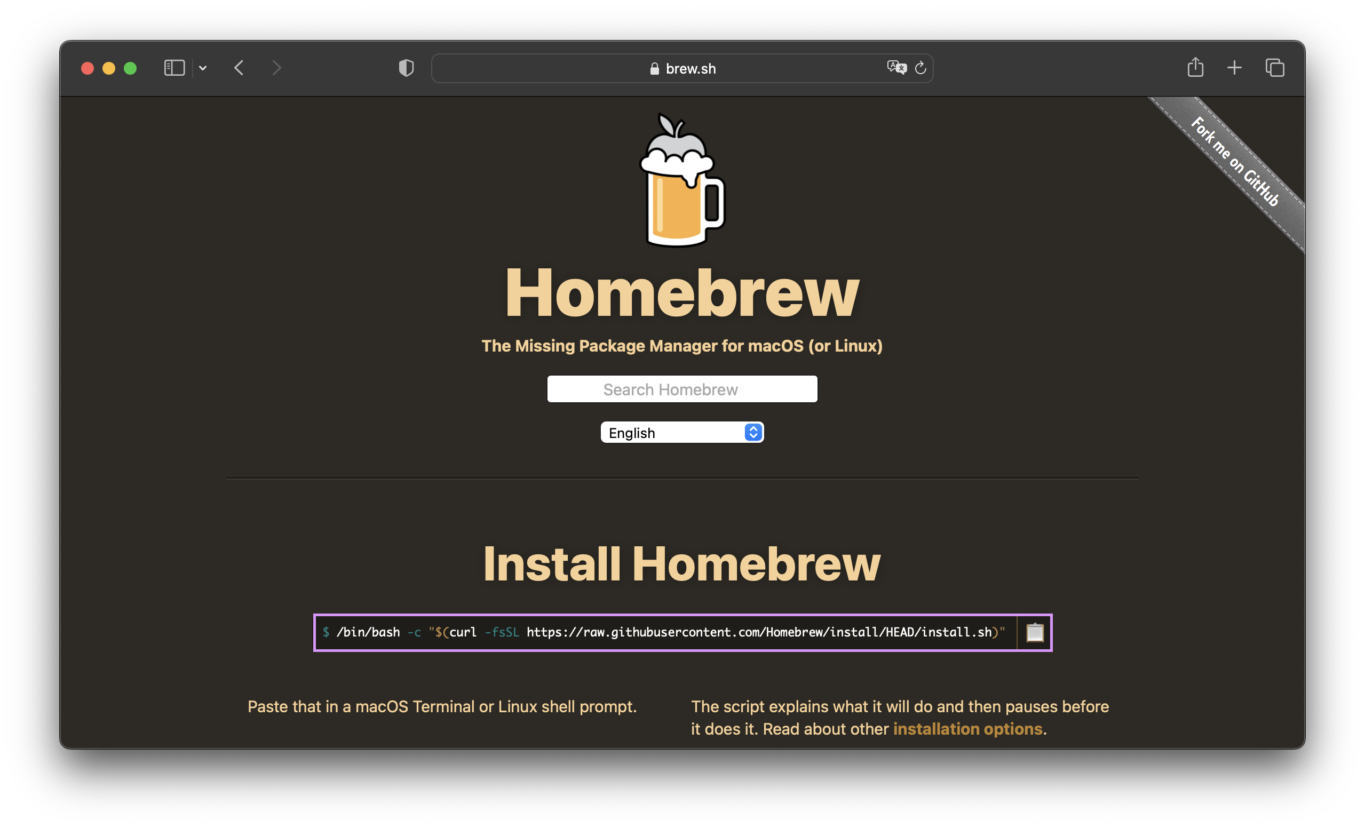Click the brew.sh address bar
This screenshot has width=1365, height=828.
point(682,68)
